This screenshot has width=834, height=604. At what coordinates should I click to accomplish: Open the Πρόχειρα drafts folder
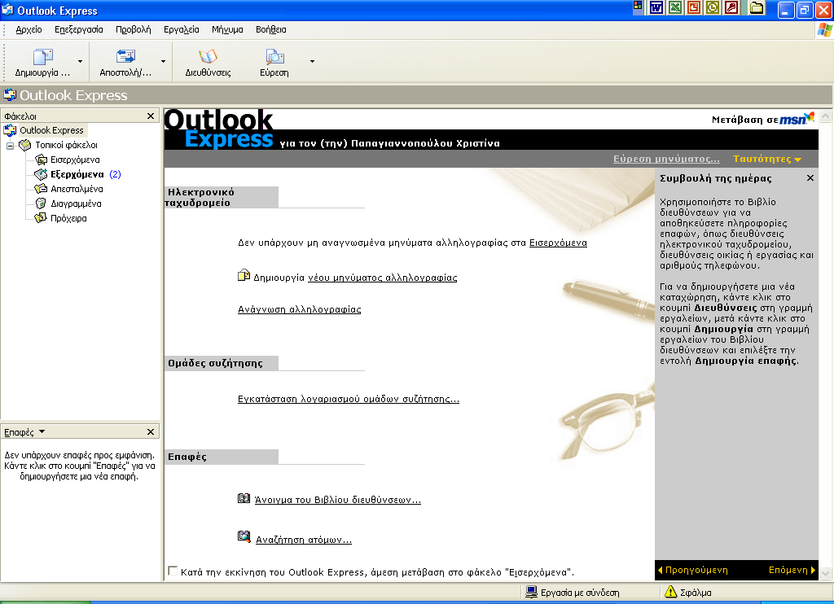coord(68,218)
